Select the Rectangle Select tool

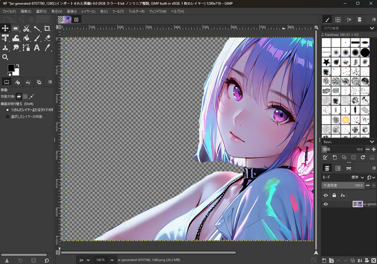pos(16,28)
